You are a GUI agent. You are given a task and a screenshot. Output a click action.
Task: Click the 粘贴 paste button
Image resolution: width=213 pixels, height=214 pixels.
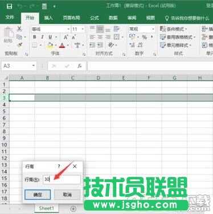coord(8,35)
